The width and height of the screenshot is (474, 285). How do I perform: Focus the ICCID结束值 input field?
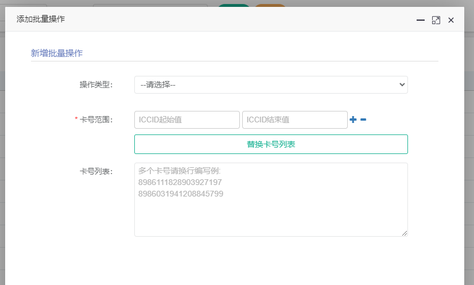pos(295,120)
